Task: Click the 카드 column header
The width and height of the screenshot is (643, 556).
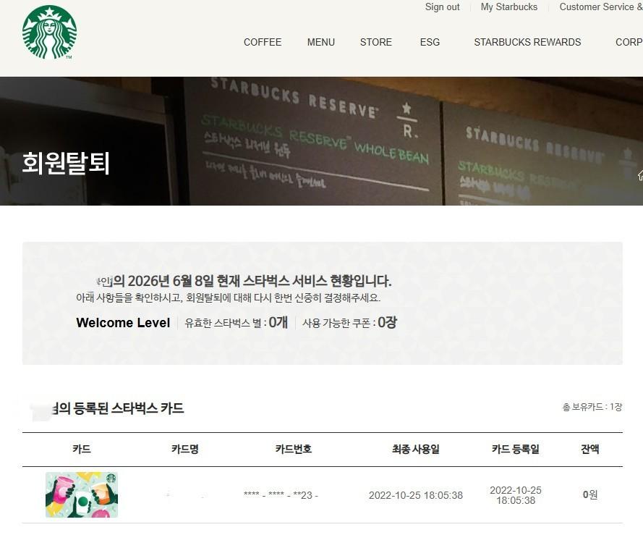Action: pyautogui.click(x=82, y=450)
